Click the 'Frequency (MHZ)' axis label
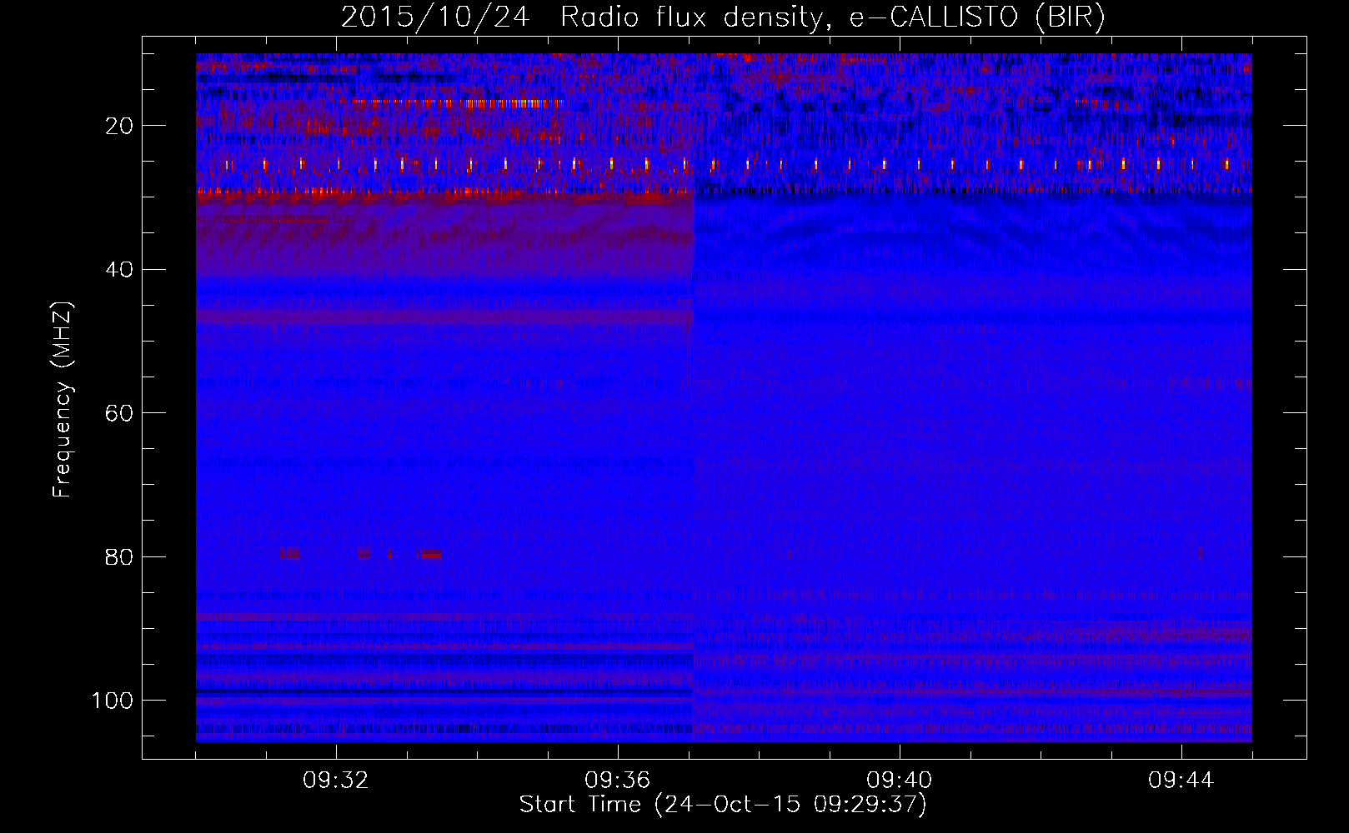The image size is (1349, 833). coord(63,399)
